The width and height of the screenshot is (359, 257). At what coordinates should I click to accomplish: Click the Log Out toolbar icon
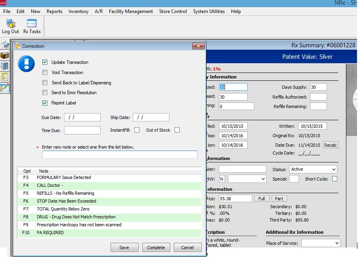[10, 26]
